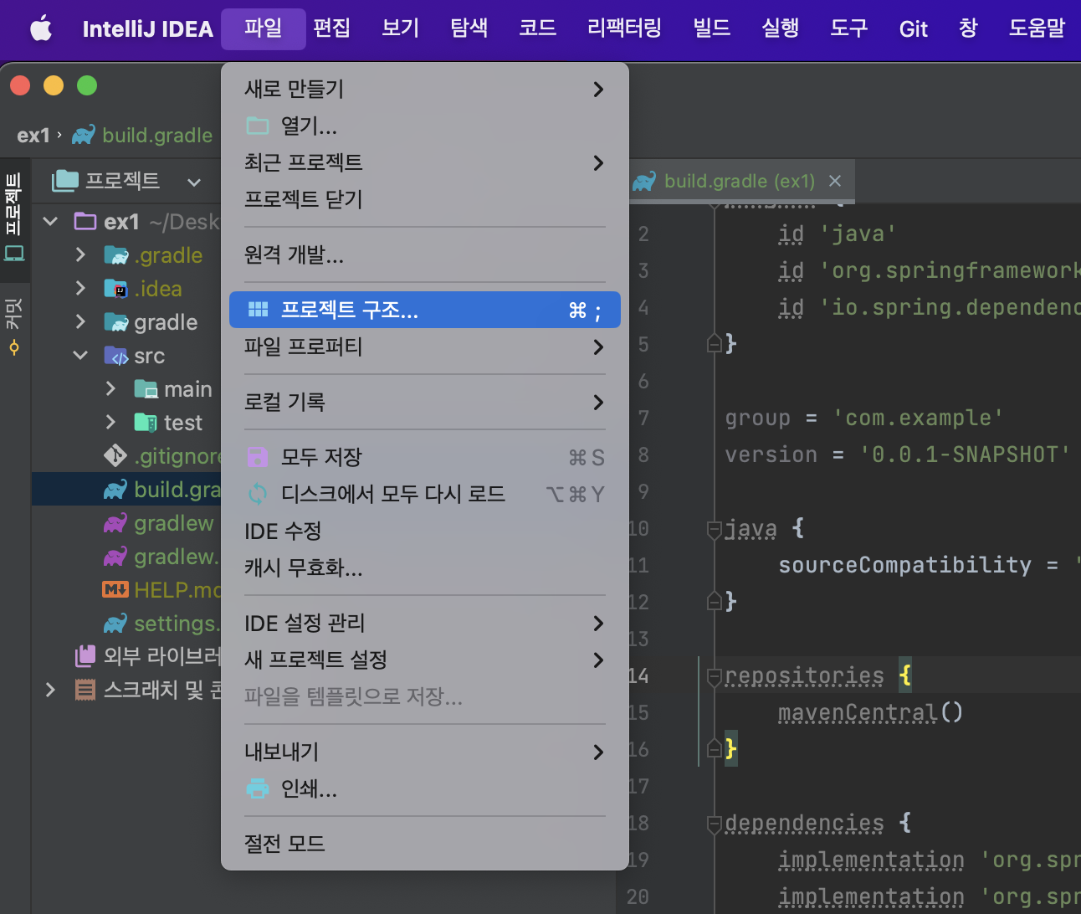
Task: Choose 열기... from the file menu
Action: click(425, 126)
